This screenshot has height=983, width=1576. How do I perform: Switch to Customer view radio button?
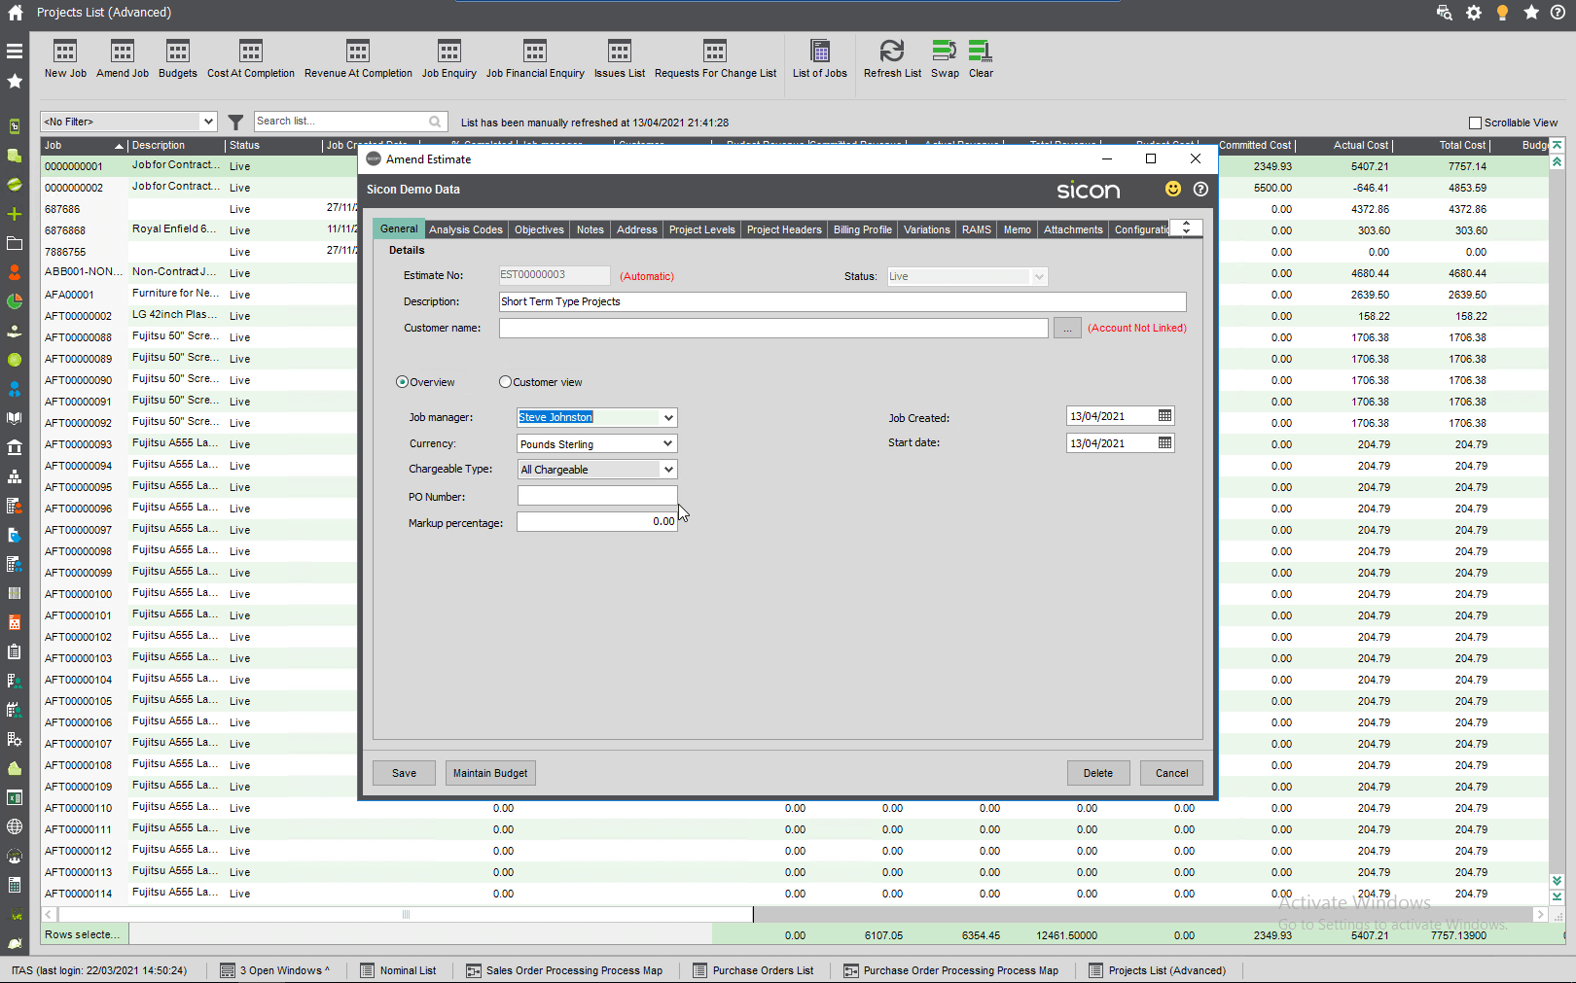point(505,381)
